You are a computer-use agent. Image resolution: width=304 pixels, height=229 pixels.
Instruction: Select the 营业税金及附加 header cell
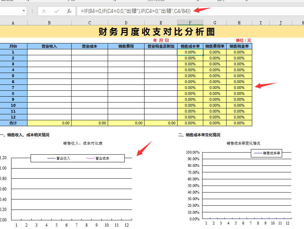click(x=161, y=46)
